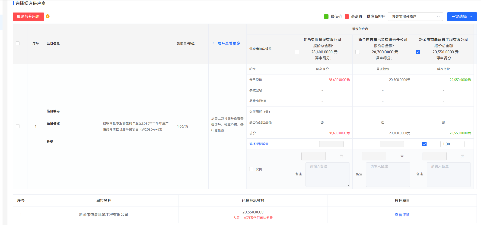The image size is (481, 225).
Task: Click the 选择授标数量 link
Action: coord(259,144)
